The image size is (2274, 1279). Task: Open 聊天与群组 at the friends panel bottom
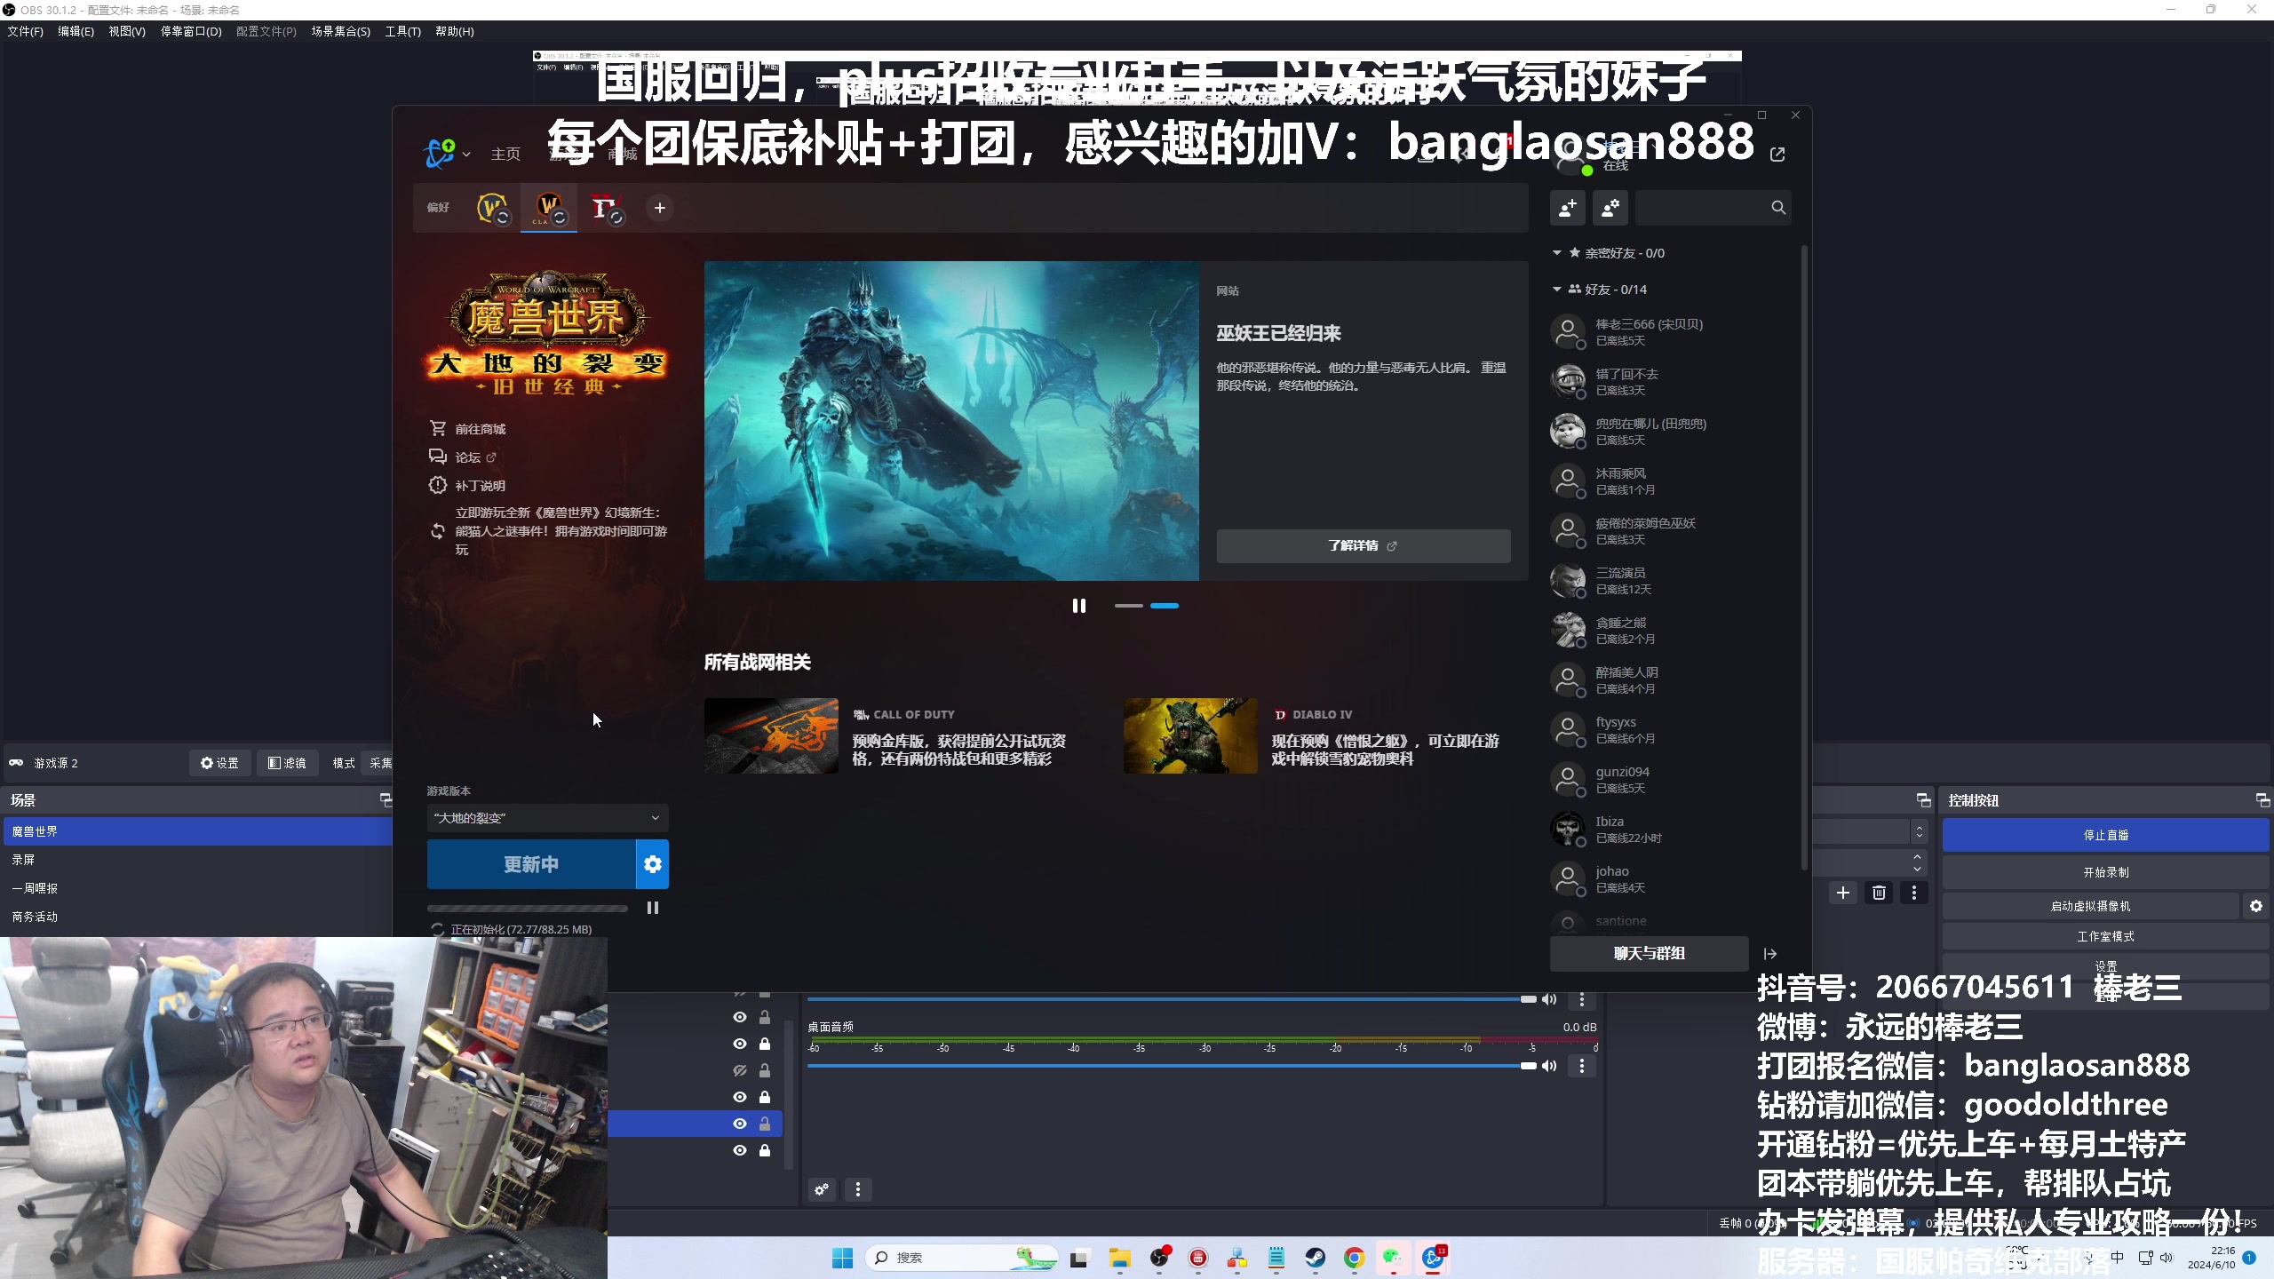(1648, 953)
